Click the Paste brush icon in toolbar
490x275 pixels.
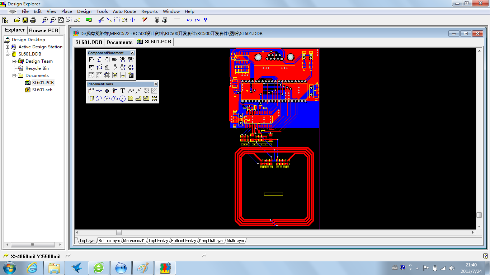[x=109, y=20]
